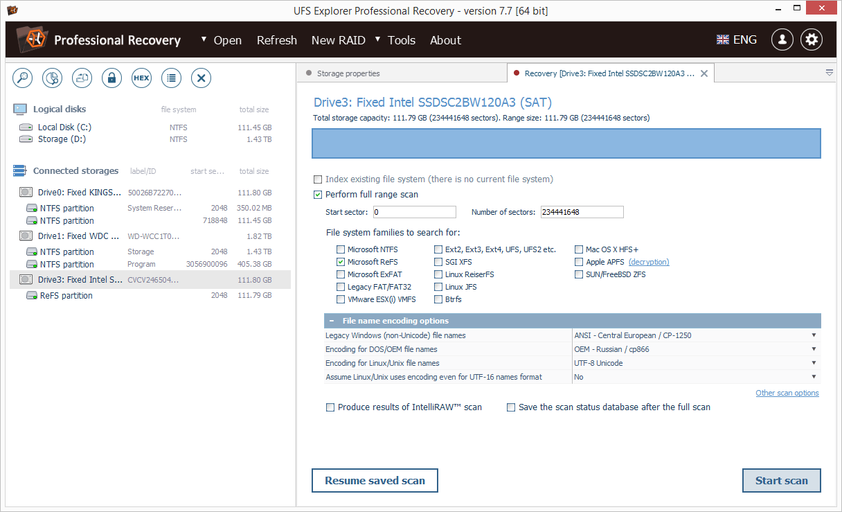Select NTFS partition labeled Storage
Image resolution: width=842 pixels, height=512 pixels.
point(150,252)
